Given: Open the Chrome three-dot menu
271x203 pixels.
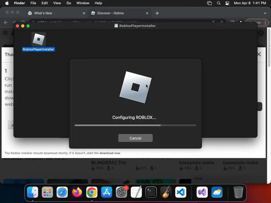Looking at the screenshot, I should pos(265,22).
